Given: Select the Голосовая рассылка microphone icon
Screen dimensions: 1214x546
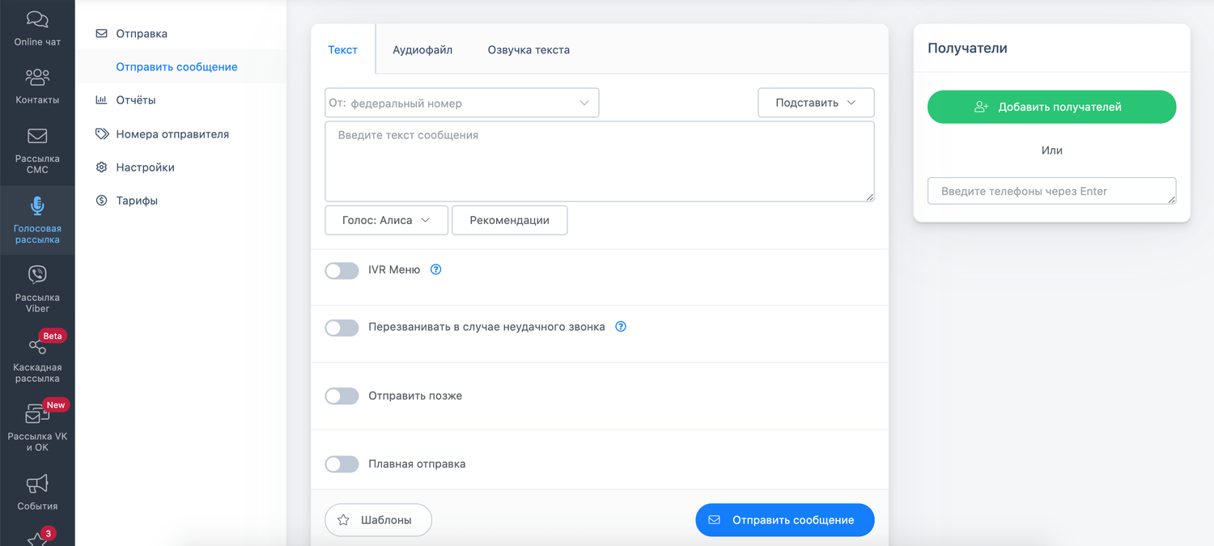Looking at the screenshot, I should [37, 205].
